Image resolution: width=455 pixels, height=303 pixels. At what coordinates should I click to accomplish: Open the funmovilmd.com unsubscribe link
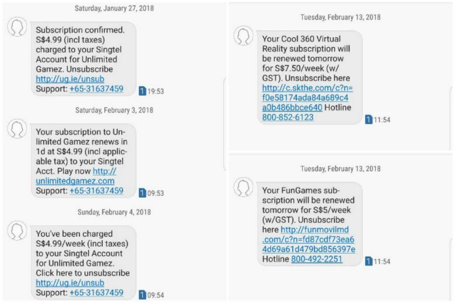click(x=308, y=239)
